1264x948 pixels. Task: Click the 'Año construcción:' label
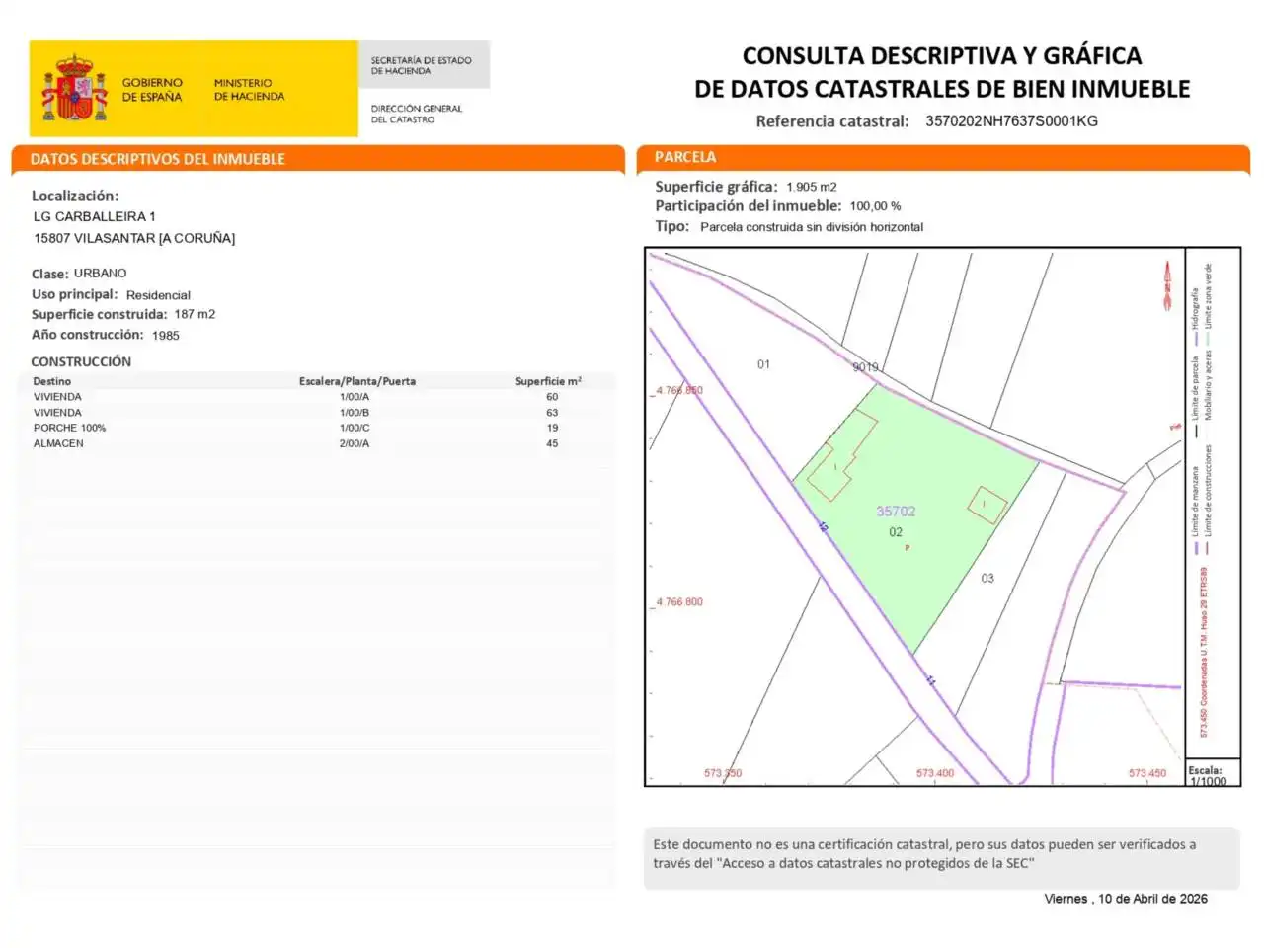click(x=87, y=335)
